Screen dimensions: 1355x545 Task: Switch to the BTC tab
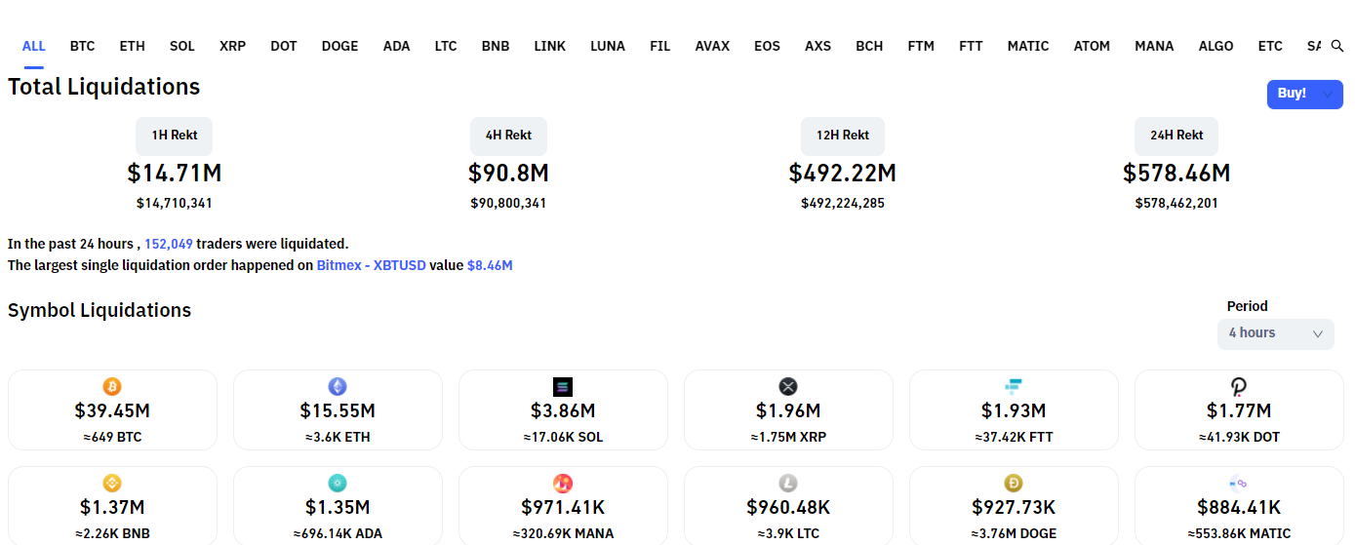[82, 46]
